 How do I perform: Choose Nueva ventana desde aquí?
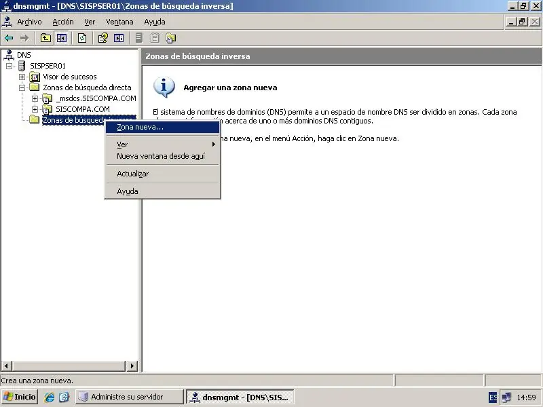pos(162,156)
